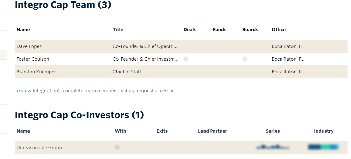Sort team table by Title header
351x159 pixels.
pyautogui.click(x=118, y=30)
